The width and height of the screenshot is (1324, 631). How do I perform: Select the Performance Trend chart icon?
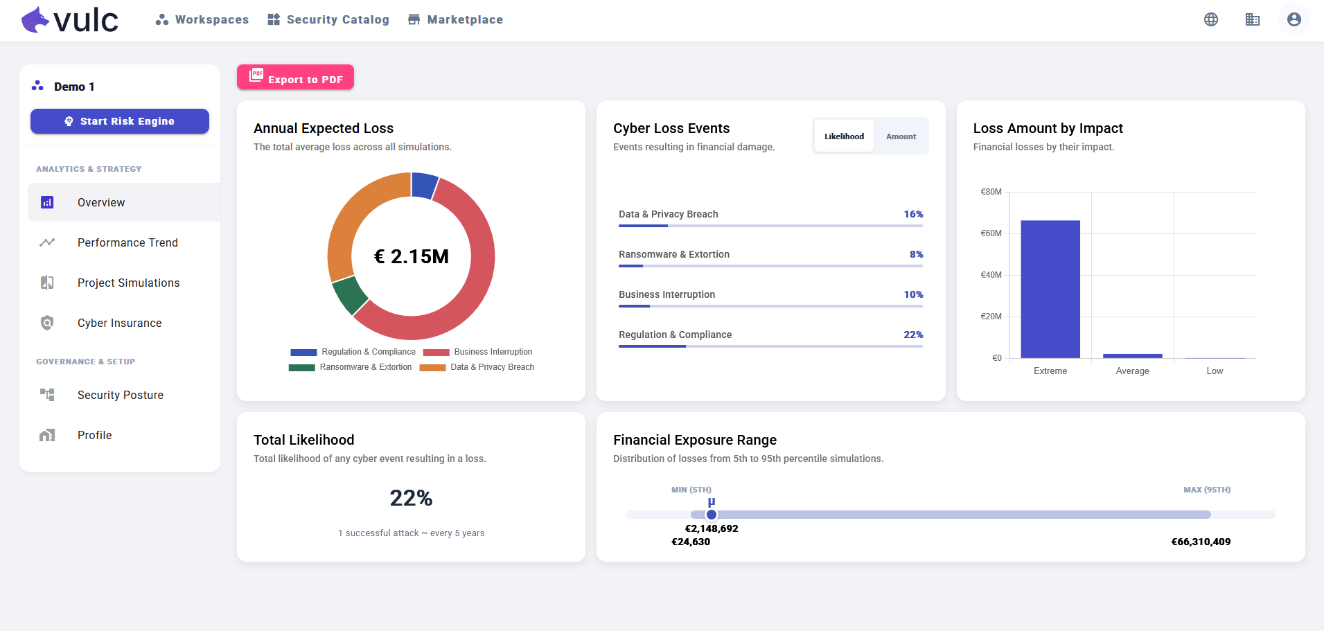click(x=46, y=242)
